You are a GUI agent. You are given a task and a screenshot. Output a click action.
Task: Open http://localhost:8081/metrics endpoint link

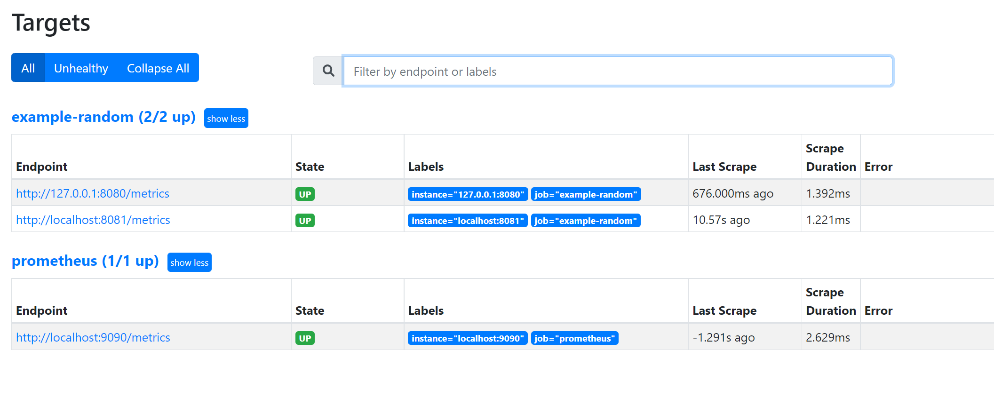coord(93,220)
